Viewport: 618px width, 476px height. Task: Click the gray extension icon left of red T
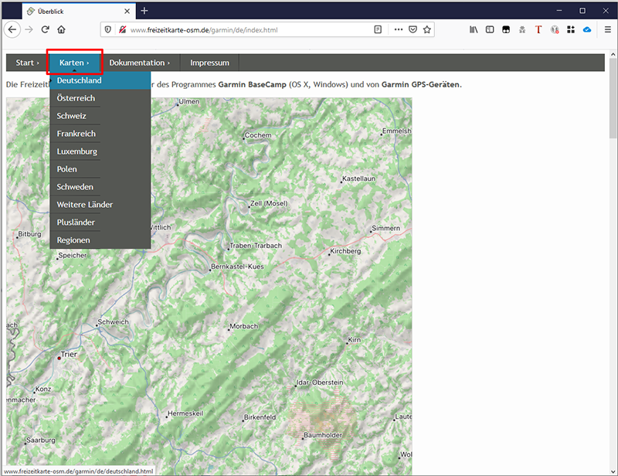point(522,29)
